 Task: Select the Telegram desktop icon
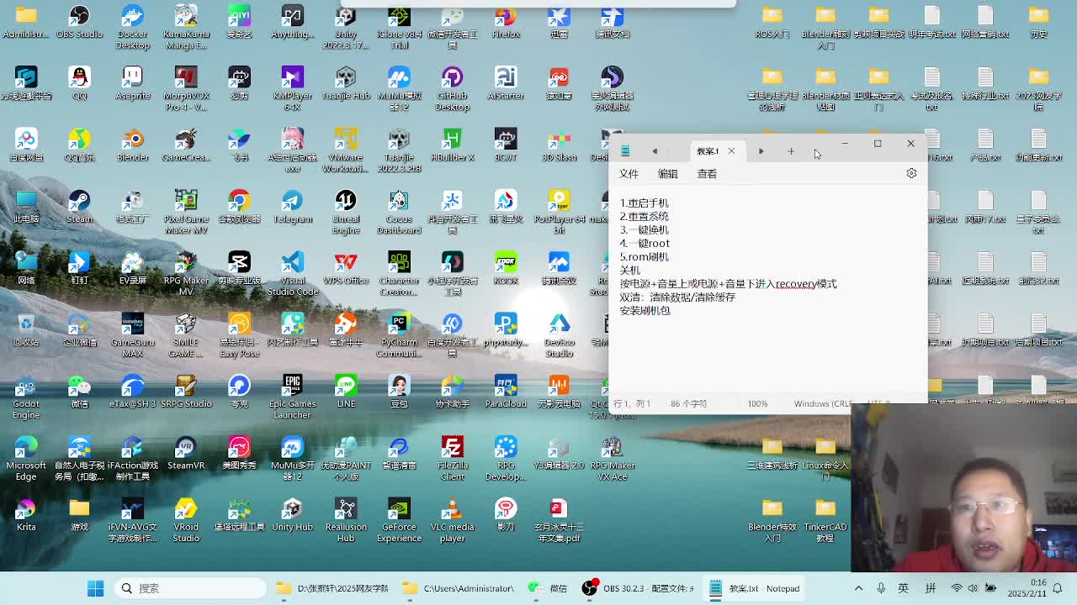[x=292, y=207]
